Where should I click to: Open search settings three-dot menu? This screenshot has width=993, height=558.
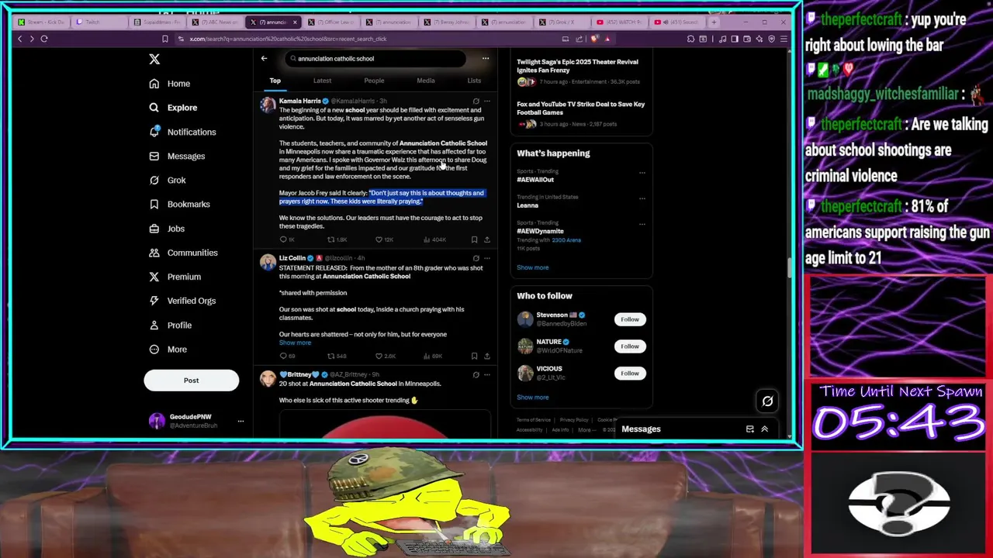point(486,58)
